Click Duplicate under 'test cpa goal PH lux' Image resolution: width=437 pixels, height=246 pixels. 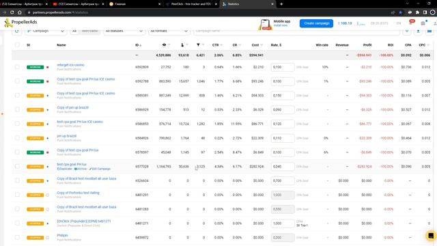pyautogui.click(x=64, y=169)
